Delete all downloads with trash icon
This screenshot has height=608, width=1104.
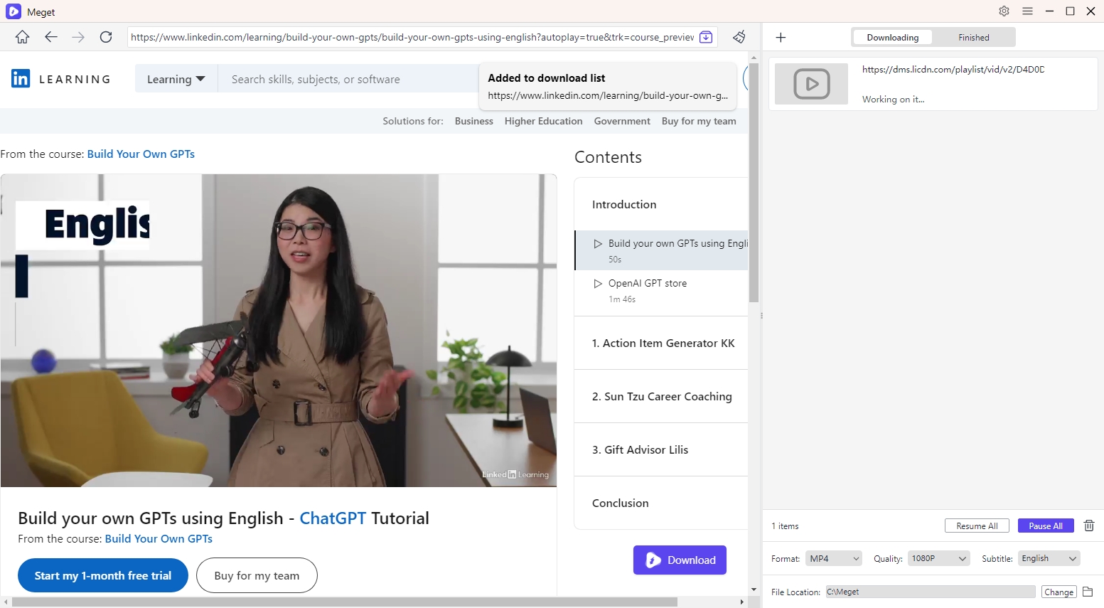[x=1089, y=526]
